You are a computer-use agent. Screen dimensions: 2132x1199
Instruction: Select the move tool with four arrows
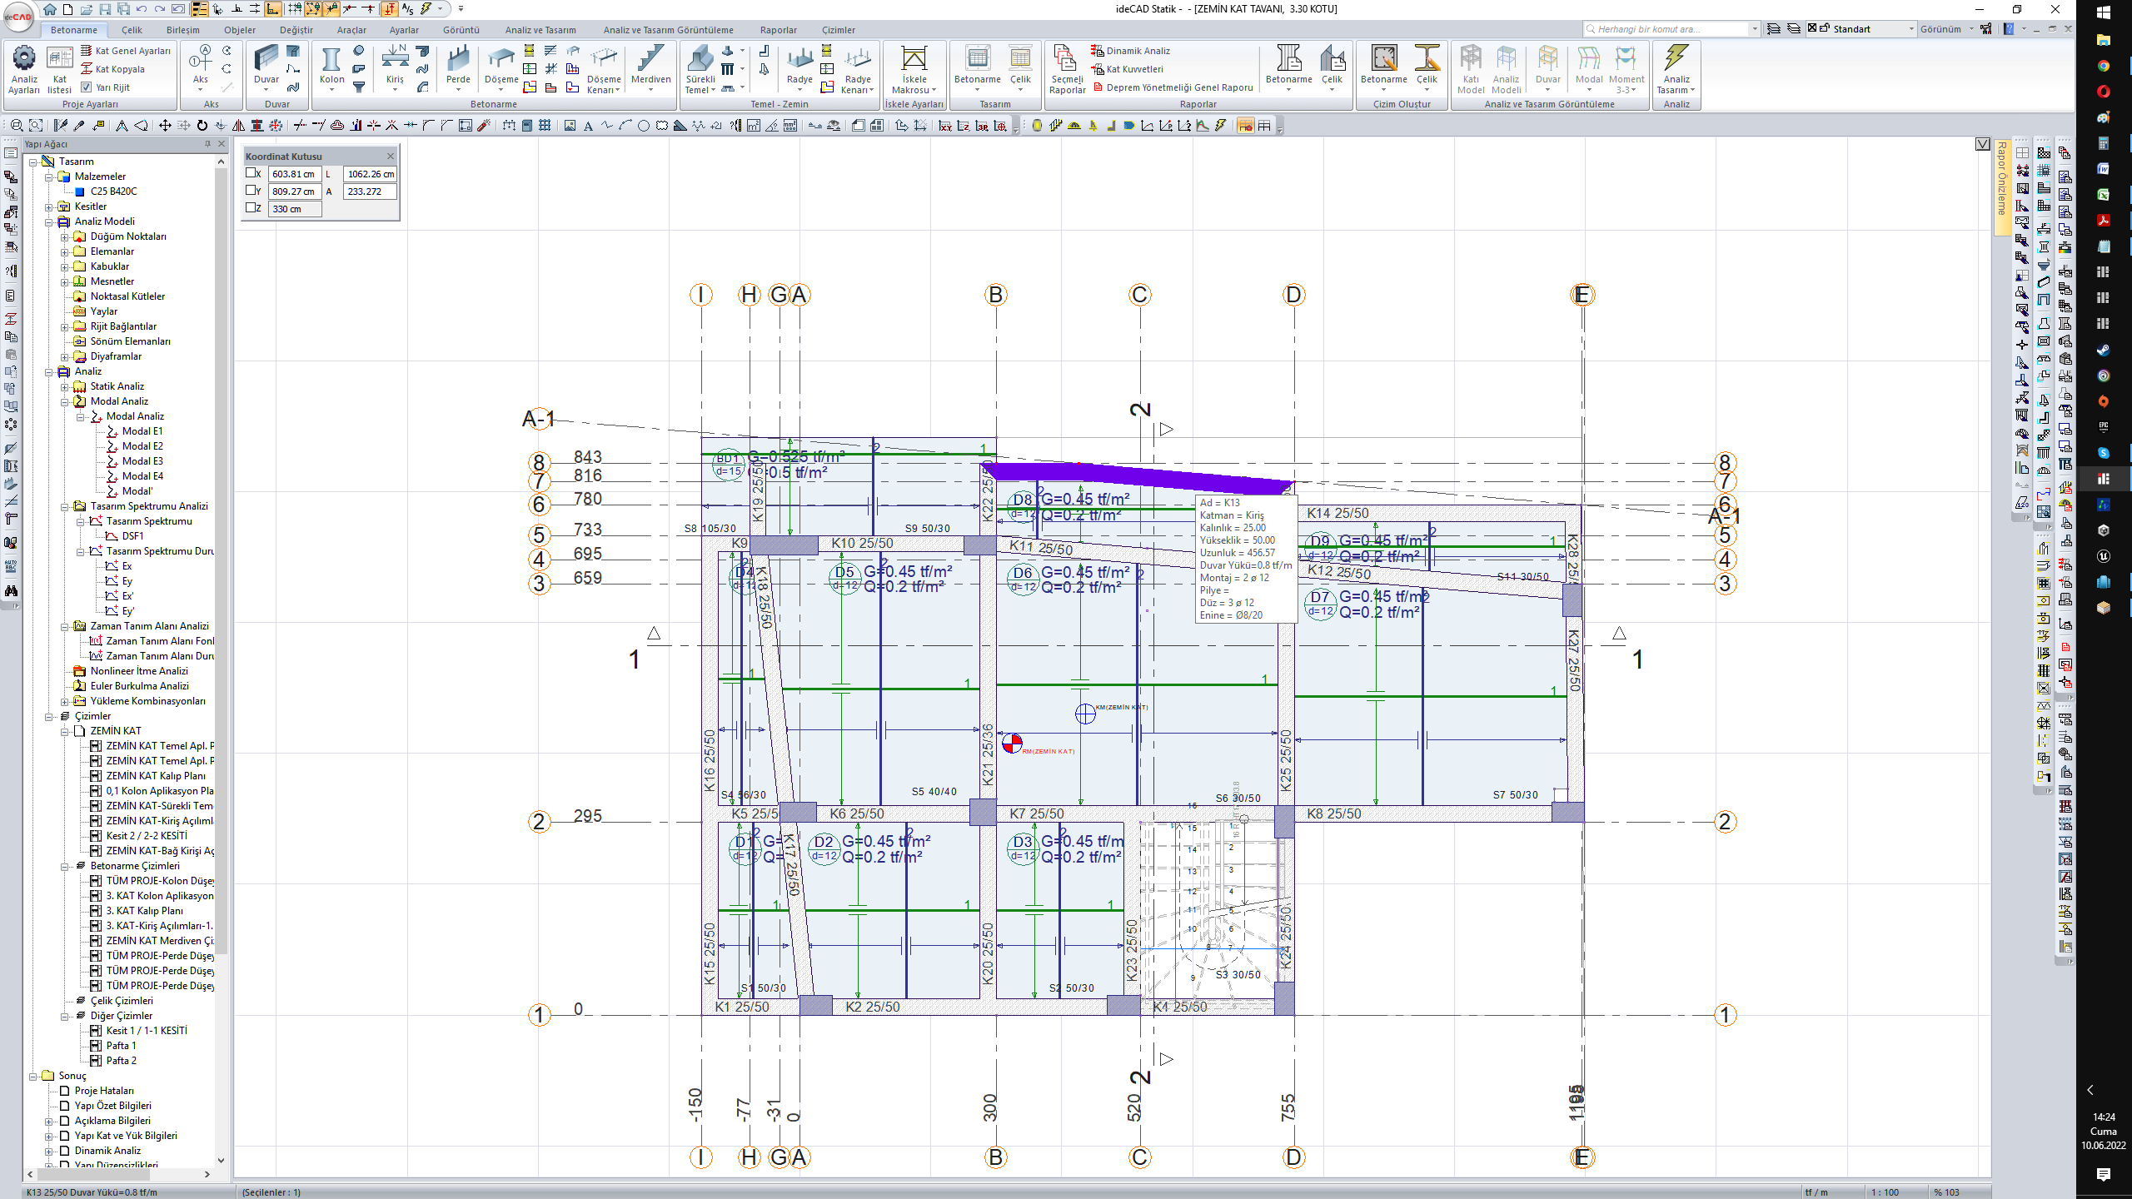(x=165, y=126)
